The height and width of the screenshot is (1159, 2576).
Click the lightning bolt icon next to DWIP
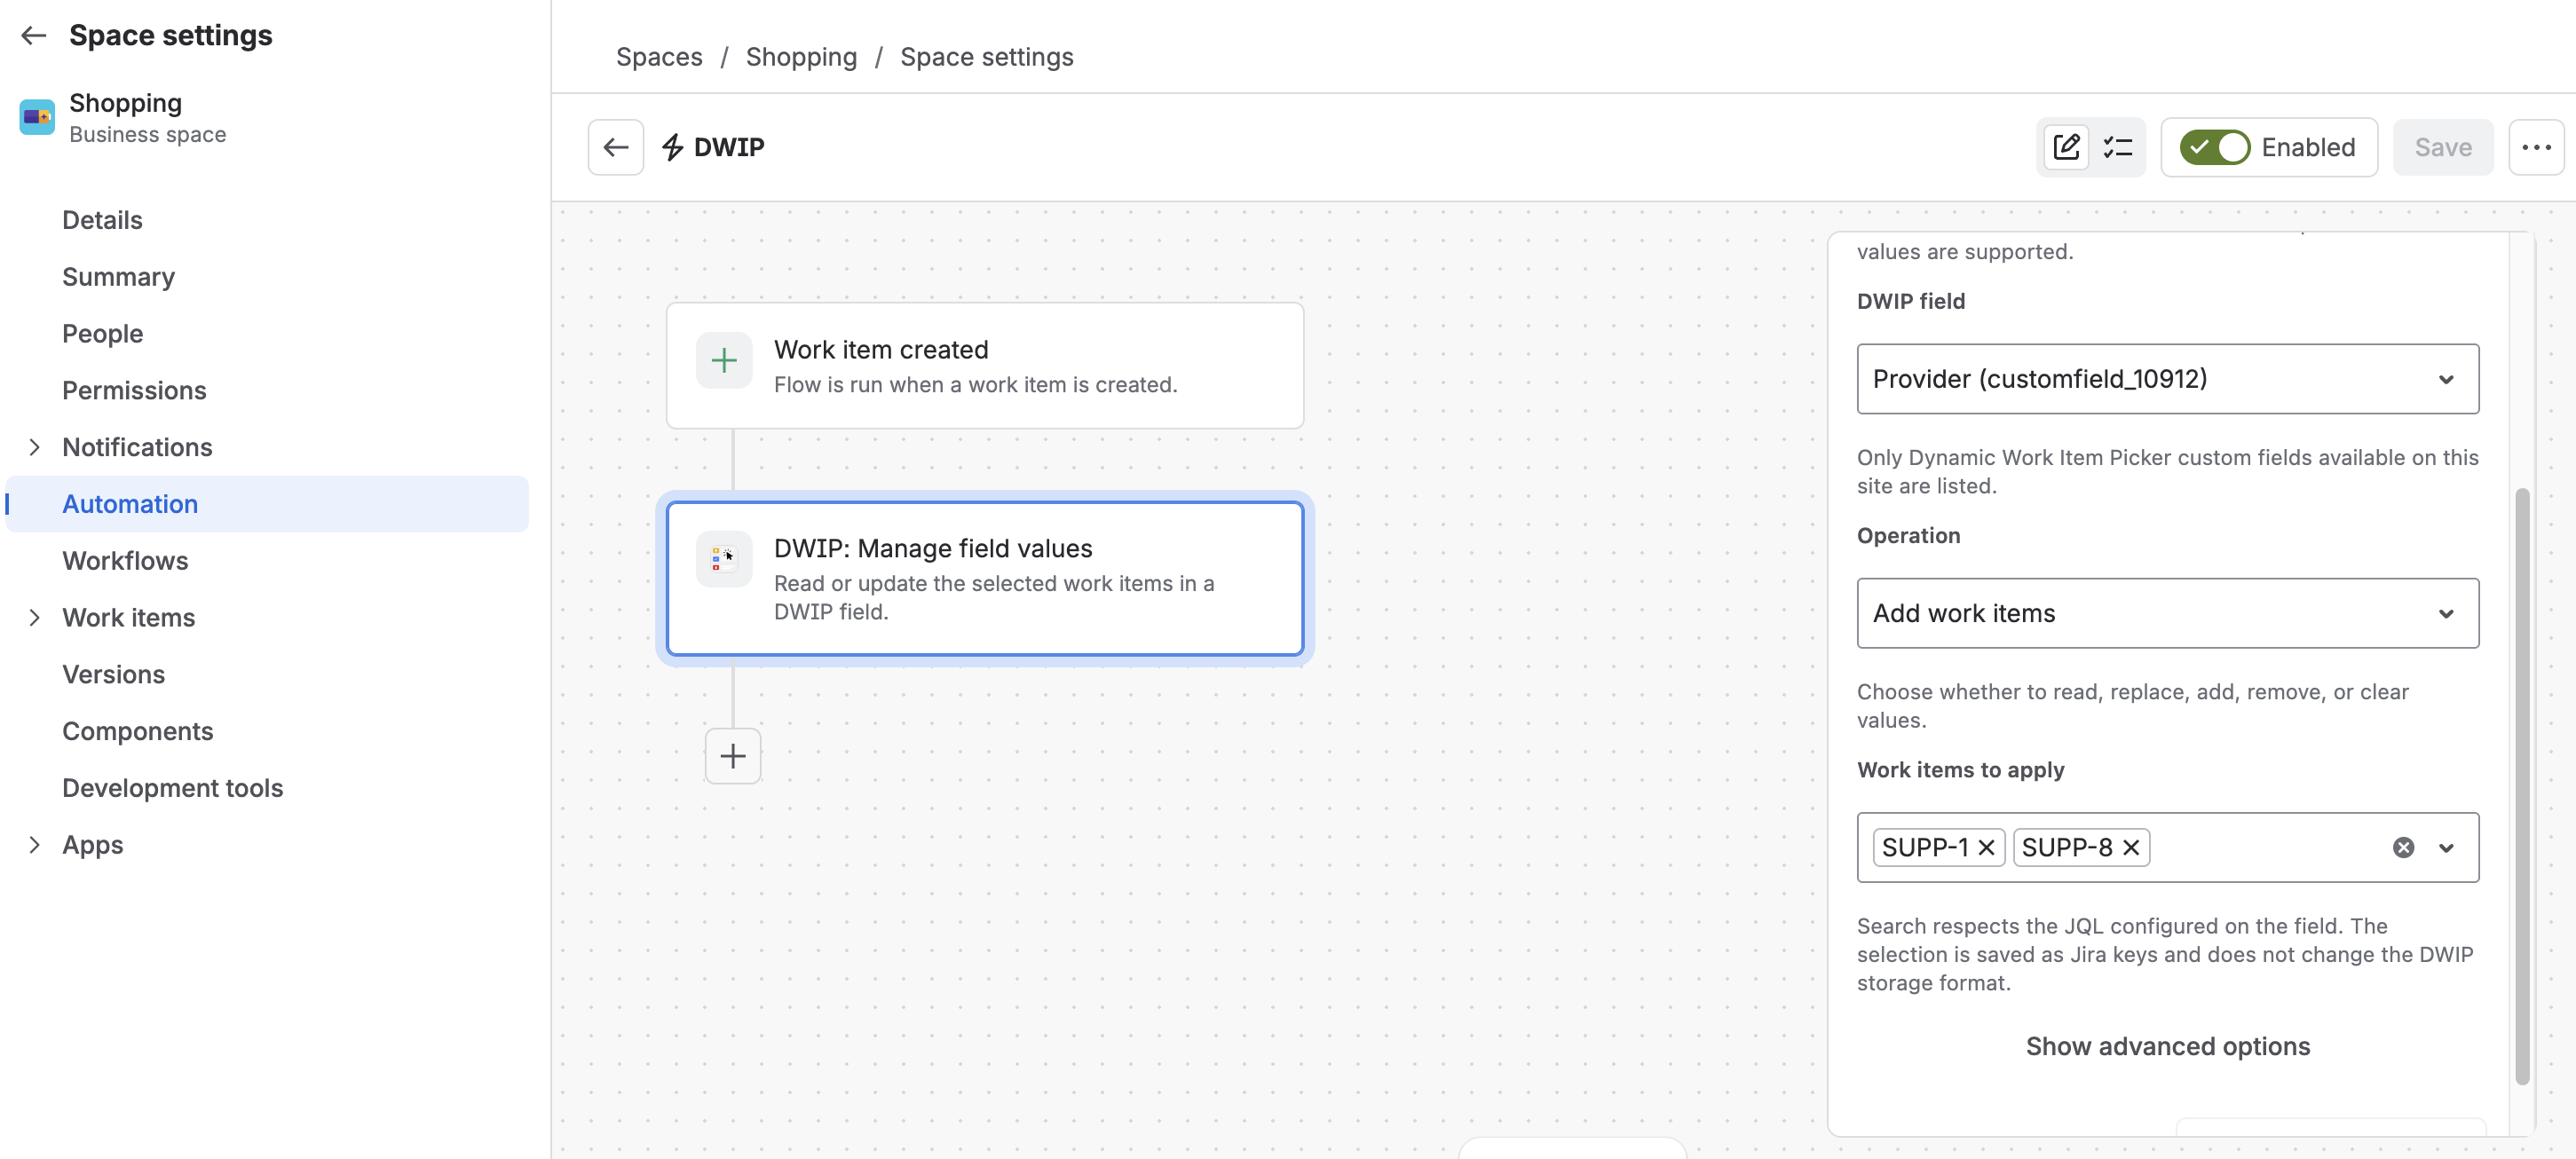coord(672,148)
